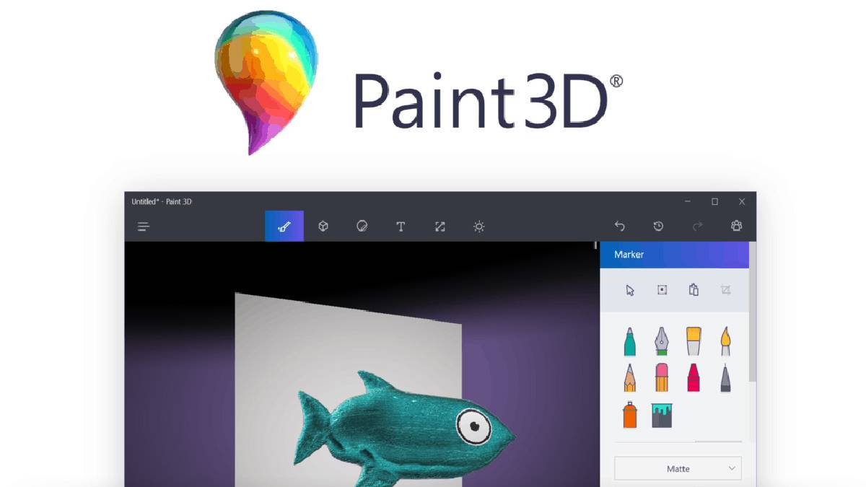Click the Redo arrow
The width and height of the screenshot is (866, 487).
coord(697,227)
